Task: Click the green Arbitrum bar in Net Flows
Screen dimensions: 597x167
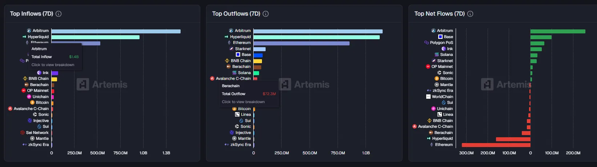Action: click(x=557, y=31)
